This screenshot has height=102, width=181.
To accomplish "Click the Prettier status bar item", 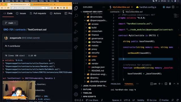I will [164, 100].
